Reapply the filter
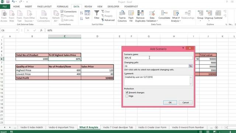 point(107,16)
